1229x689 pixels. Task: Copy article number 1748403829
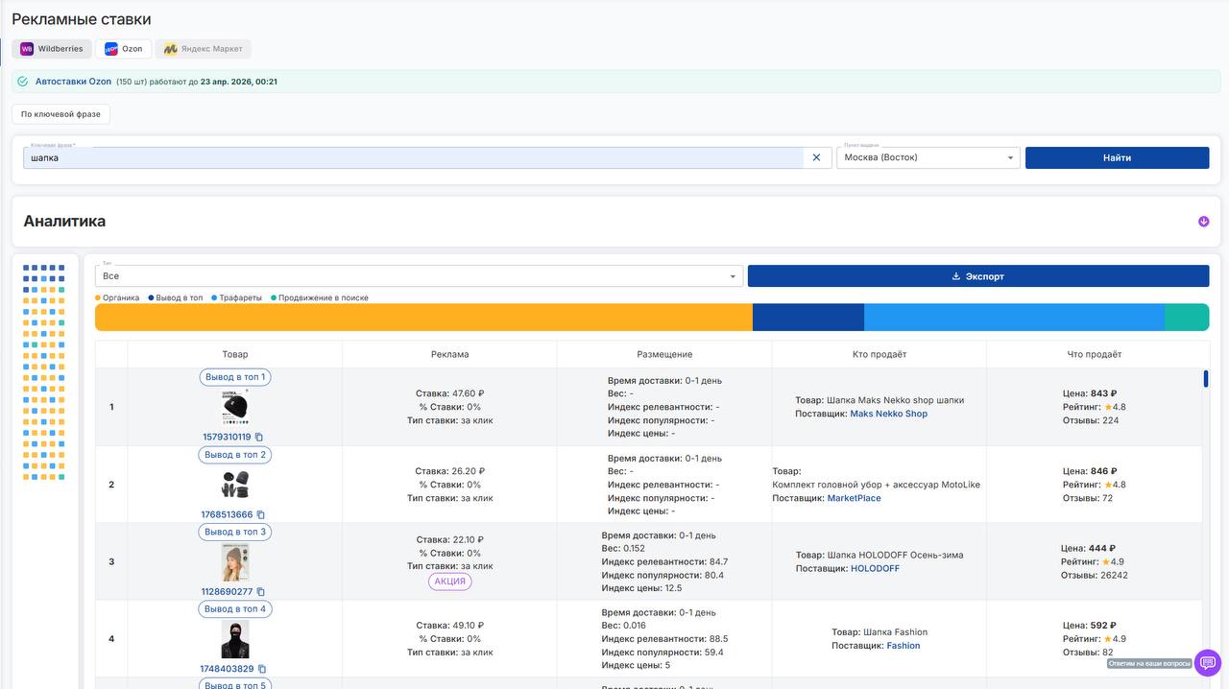click(x=262, y=670)
